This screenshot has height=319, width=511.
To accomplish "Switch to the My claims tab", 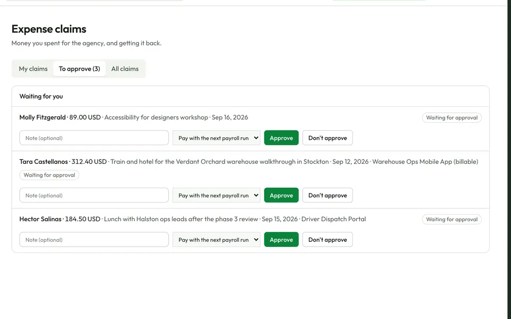I will click(x=33, y=69).
